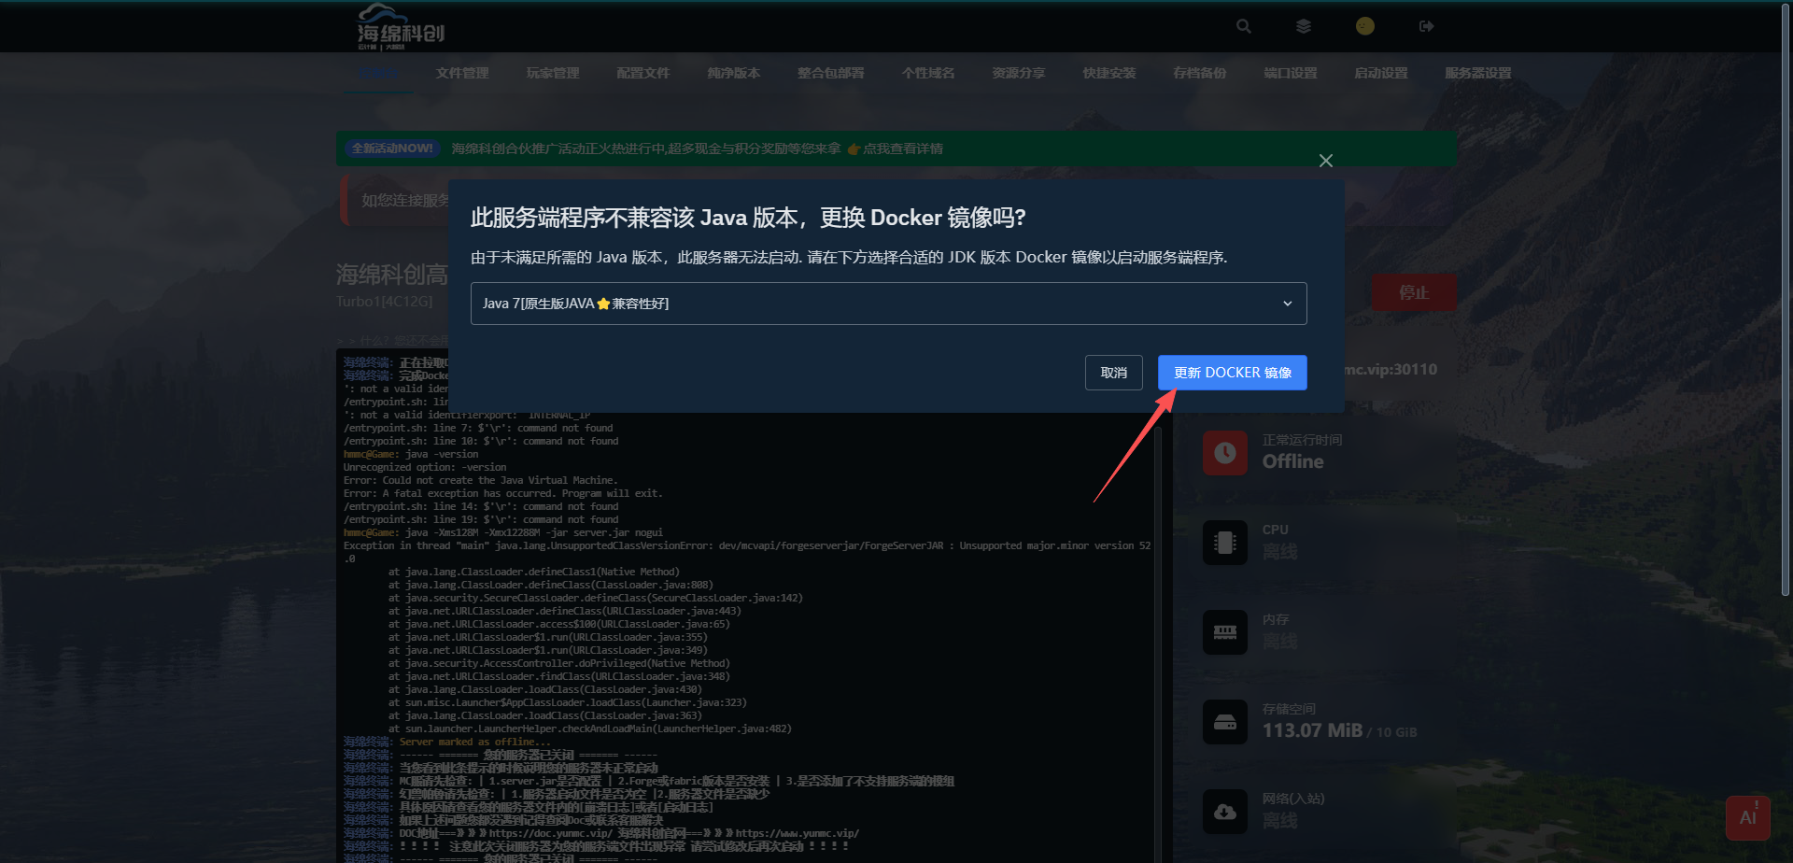The height and width of the screenshot is (863, 1793).
Task: Click the yellow user avatar icon
Action: [1364, 26]
